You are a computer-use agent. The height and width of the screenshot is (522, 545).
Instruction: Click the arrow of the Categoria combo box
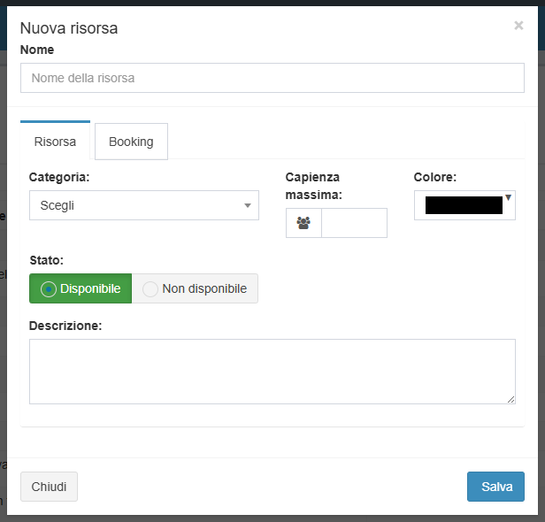pyautogui.click(x=248, y=206)
